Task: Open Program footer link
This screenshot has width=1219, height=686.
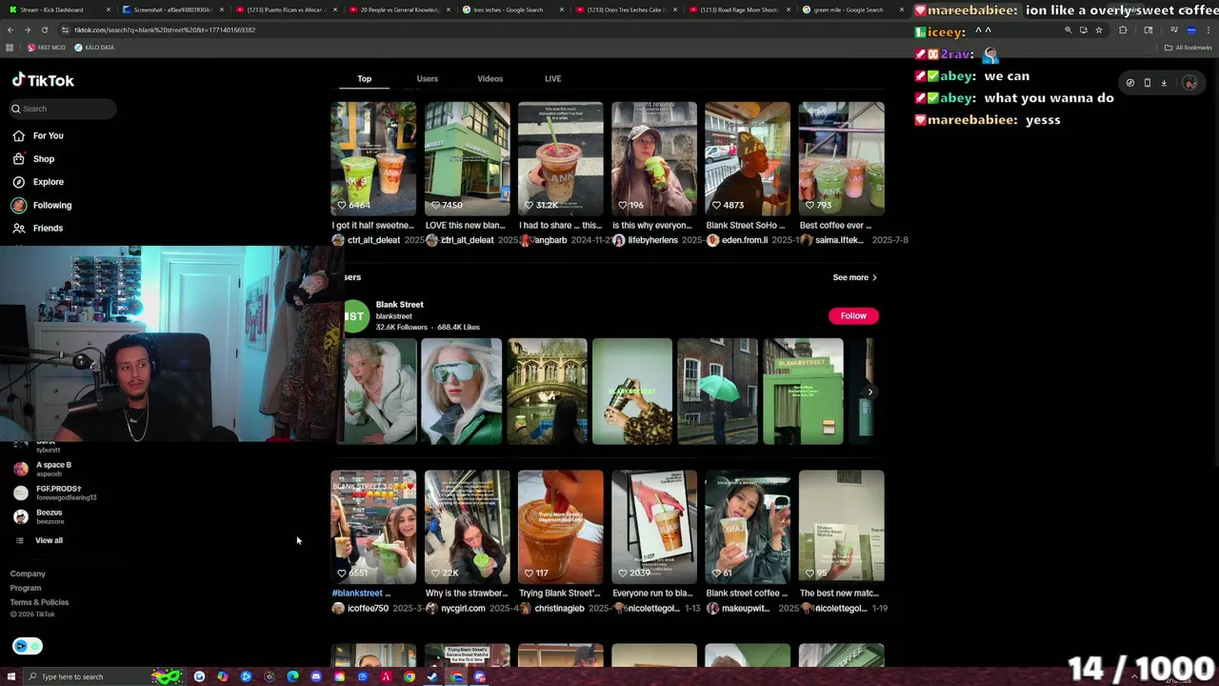Action: click(x=26, y=588)
